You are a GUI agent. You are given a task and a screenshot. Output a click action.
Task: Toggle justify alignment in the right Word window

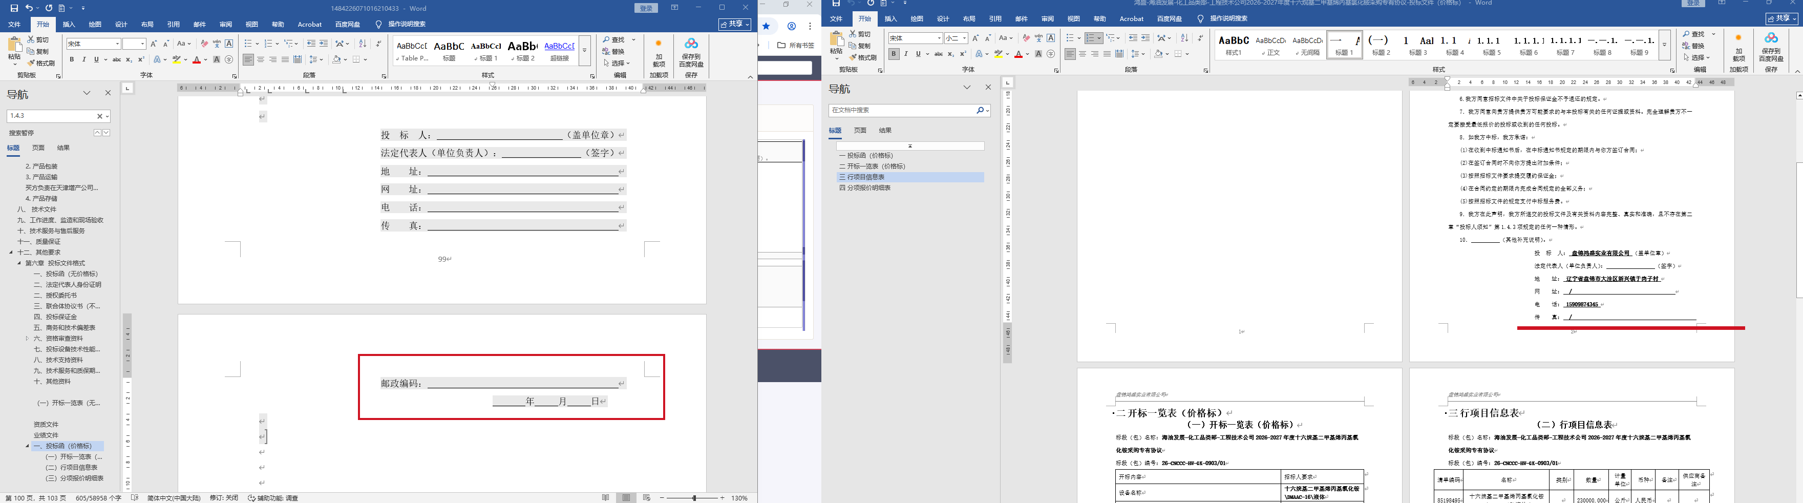pyautogui.click(x=1107, y=54)
